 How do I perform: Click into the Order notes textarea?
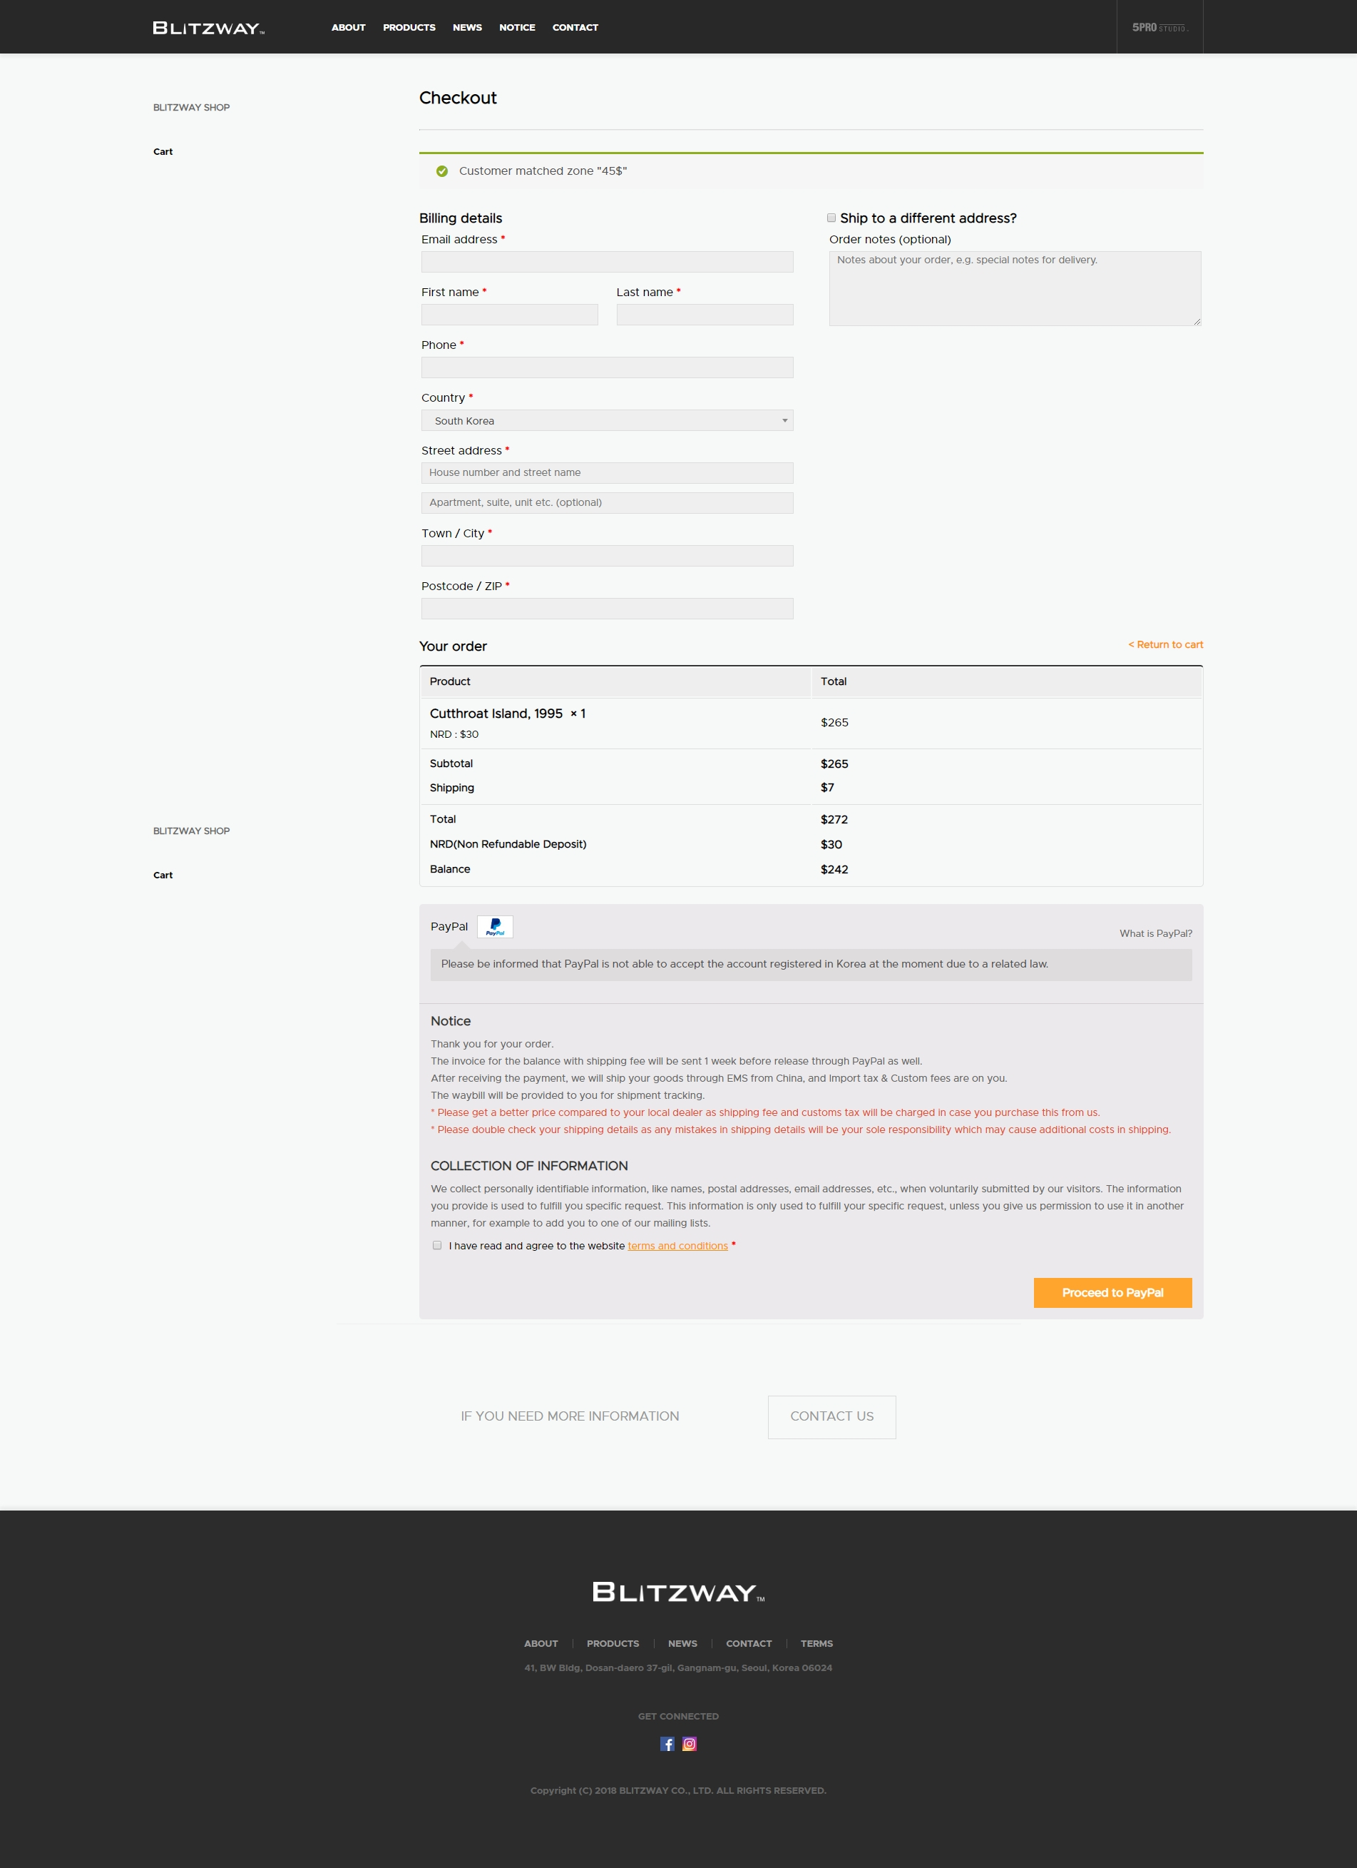click(1015, 288)
